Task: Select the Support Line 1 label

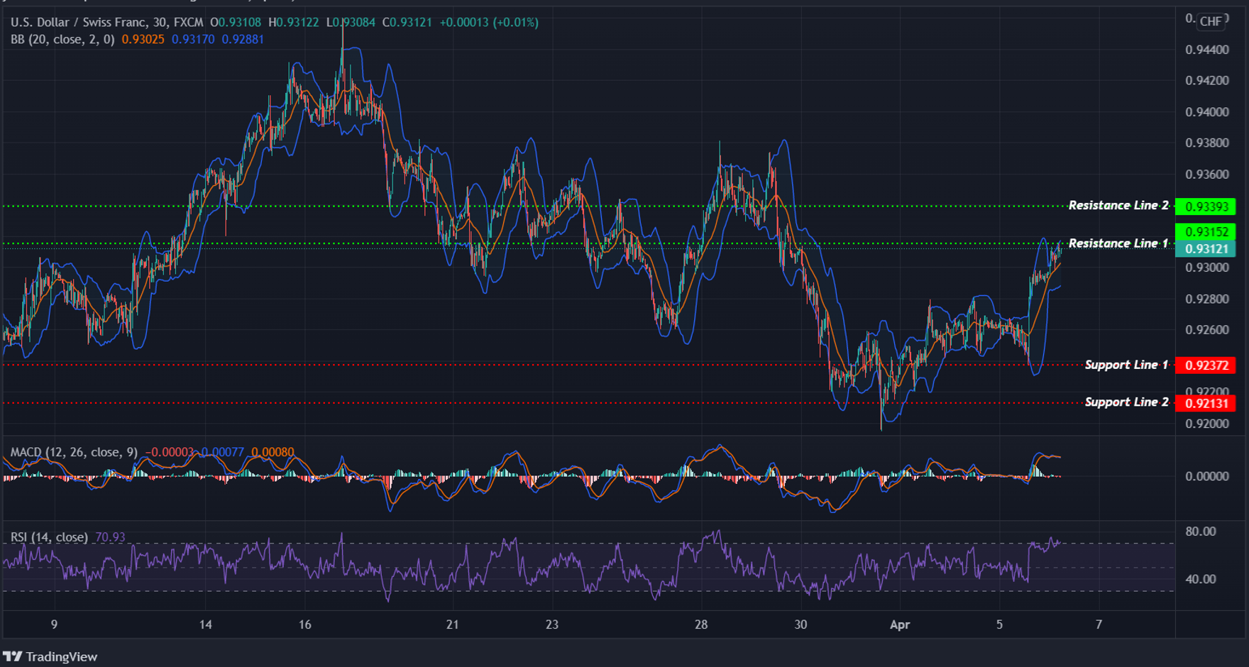Action: pyautogui.click(x=1126, y=364)
